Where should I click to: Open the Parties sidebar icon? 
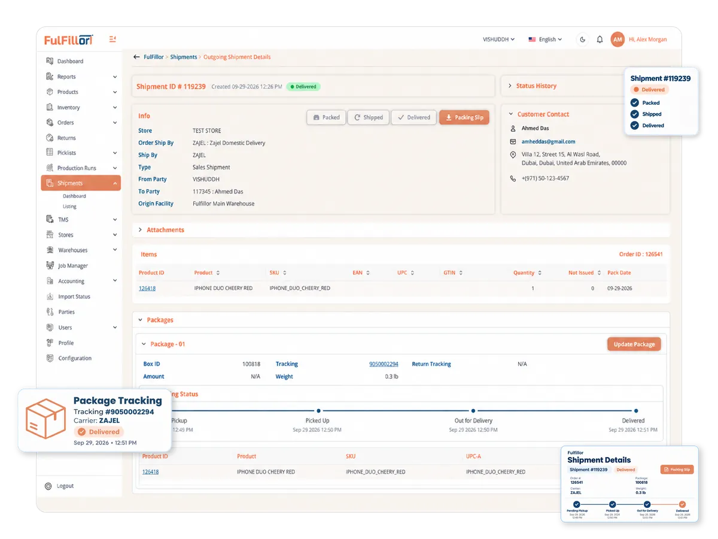[50, 311]
